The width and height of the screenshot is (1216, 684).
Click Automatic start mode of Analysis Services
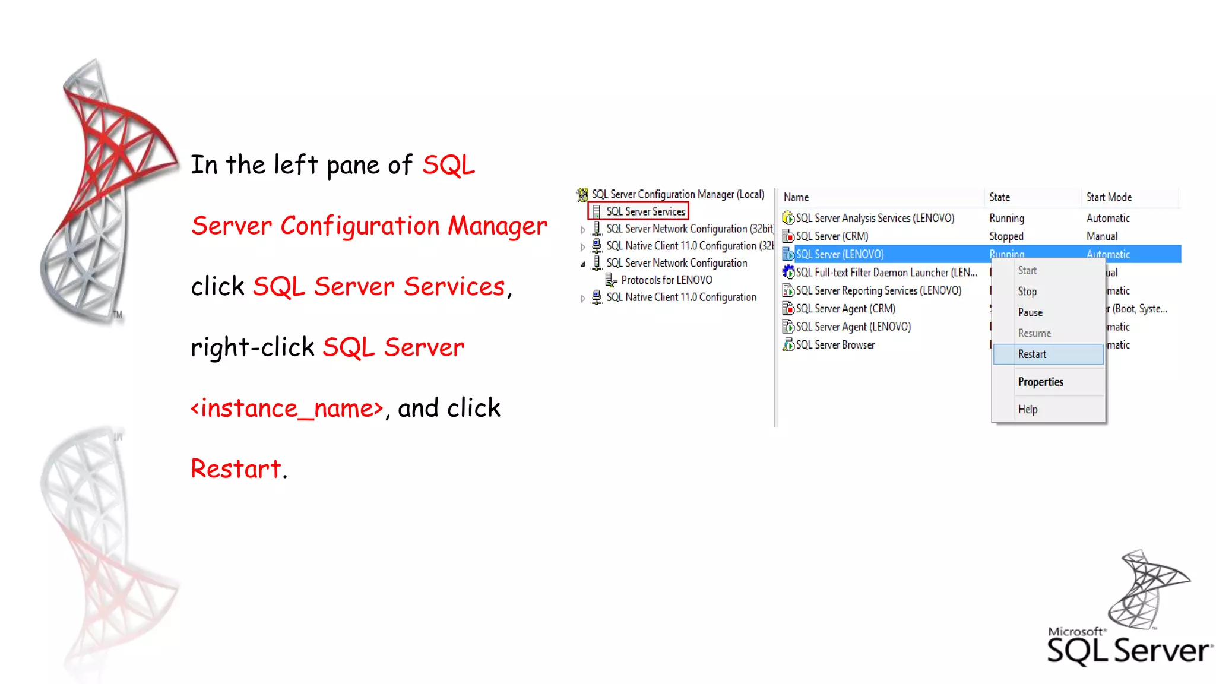[1108, 218]
